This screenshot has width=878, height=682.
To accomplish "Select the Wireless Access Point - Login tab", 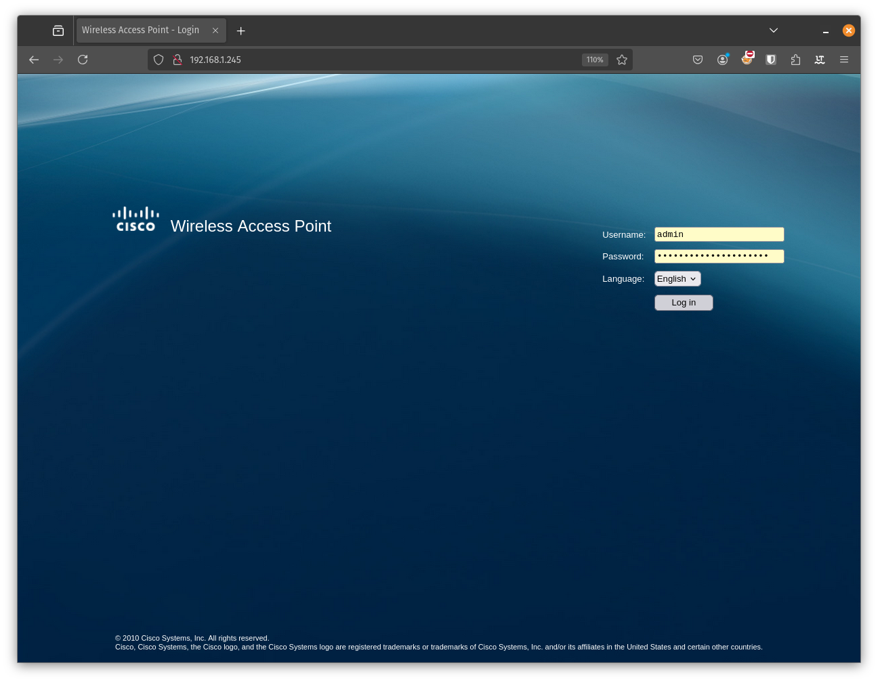I will point(141,30).
